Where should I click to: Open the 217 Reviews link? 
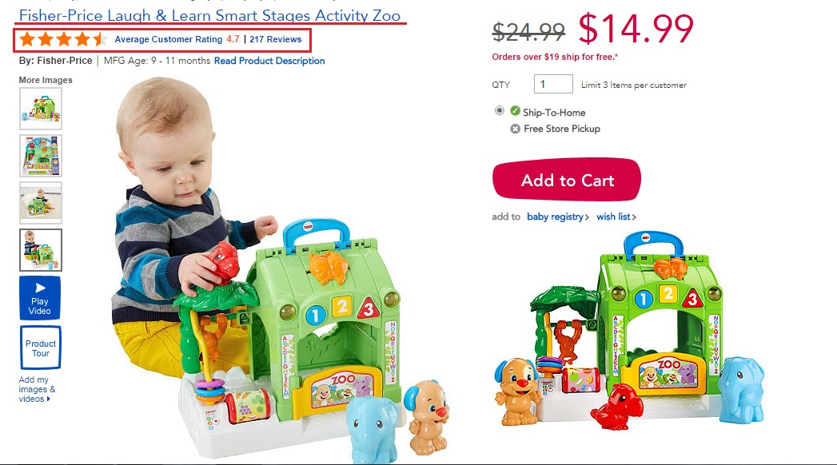tap(276, 39)
